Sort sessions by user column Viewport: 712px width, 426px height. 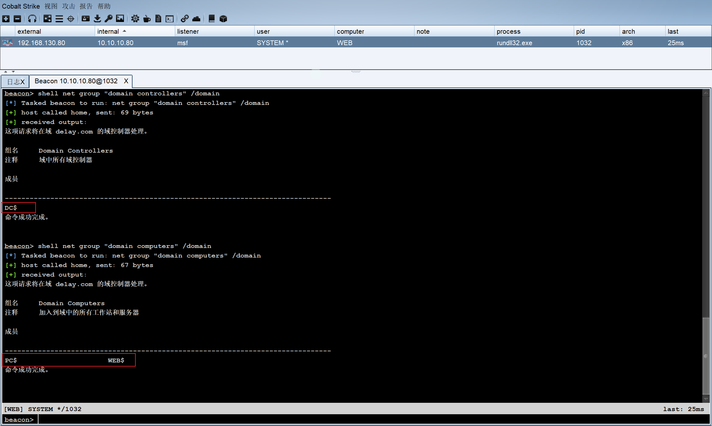tap(294, 31)
